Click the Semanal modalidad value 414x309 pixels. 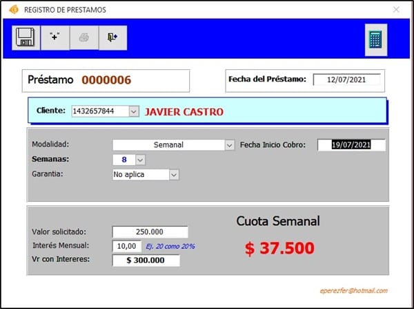pyautogui.click(x=169, y=145)
